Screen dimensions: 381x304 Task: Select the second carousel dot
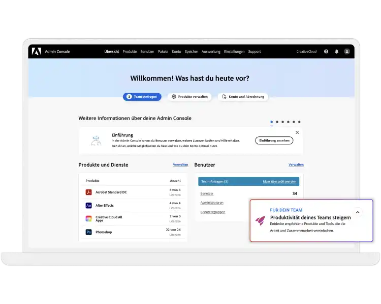(x=277, y=122)
